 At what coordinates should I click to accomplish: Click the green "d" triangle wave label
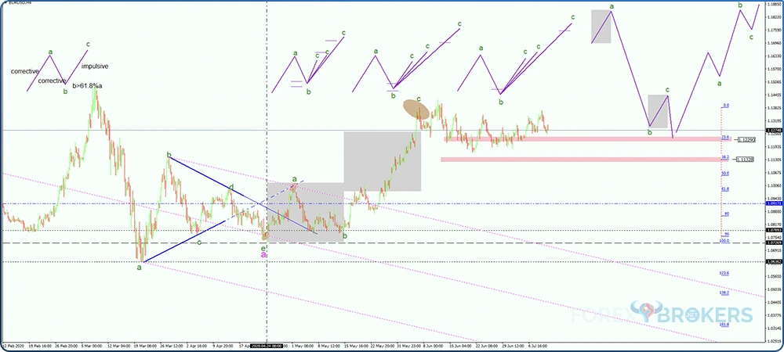click(x=230, y=186)
